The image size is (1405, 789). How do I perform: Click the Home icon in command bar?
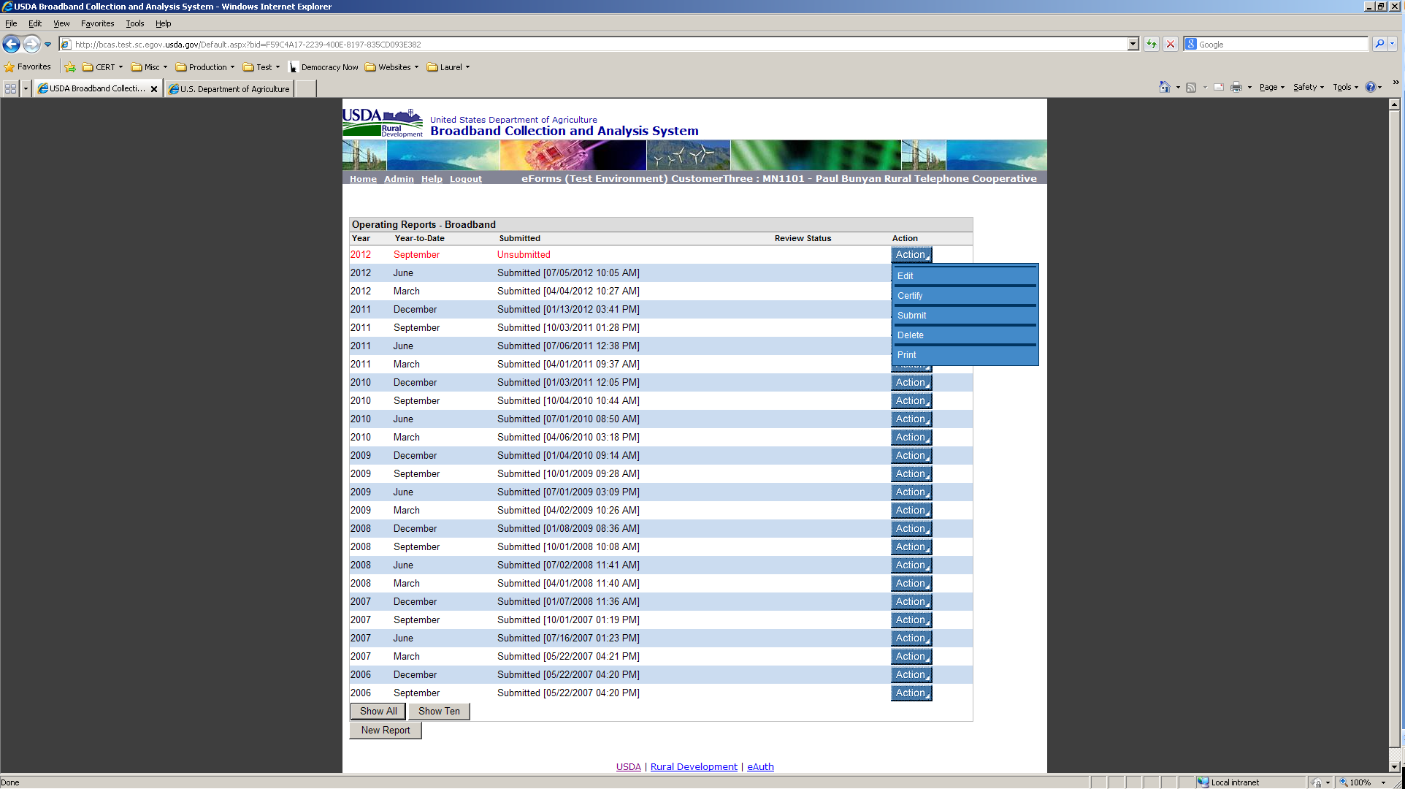[x=1164, y=88]
